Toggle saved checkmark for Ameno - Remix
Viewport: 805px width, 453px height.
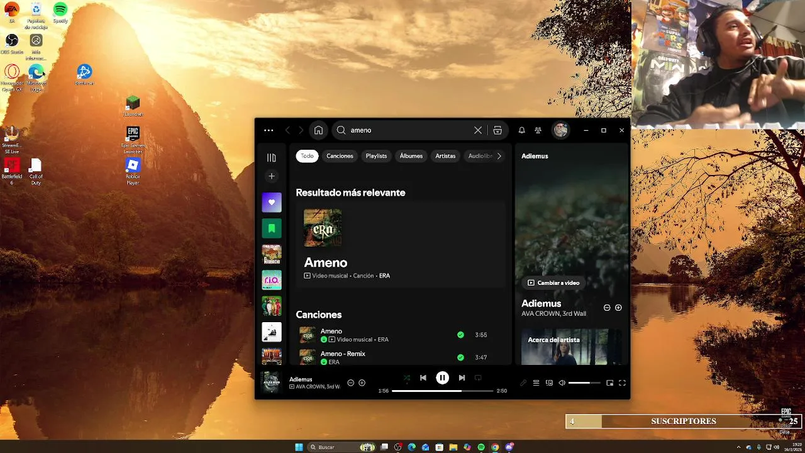tap(460, 357)
